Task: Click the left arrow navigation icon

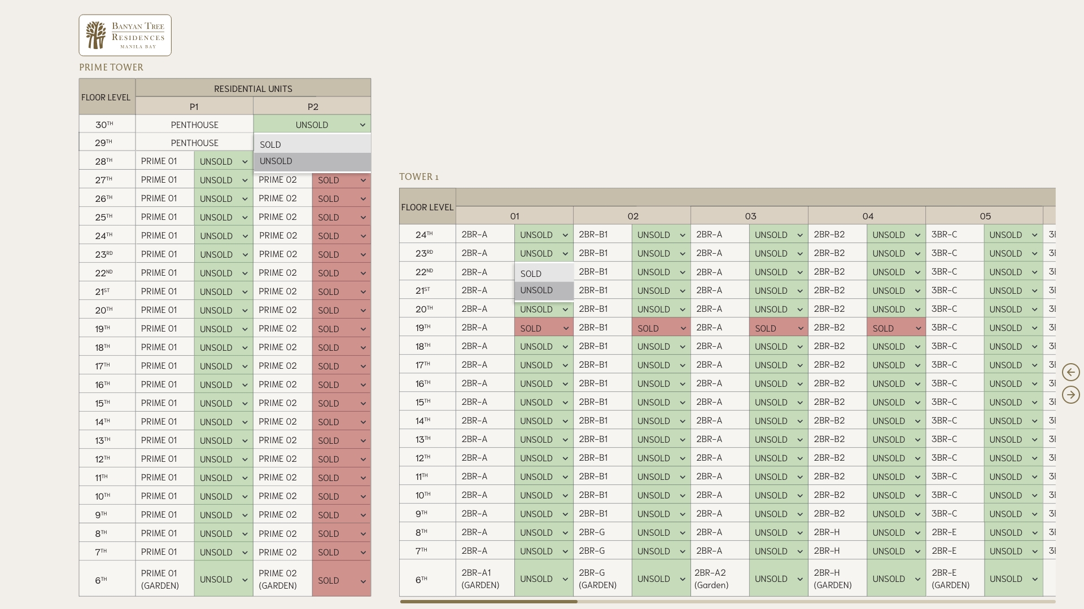Action: (x=1070, y=372)
